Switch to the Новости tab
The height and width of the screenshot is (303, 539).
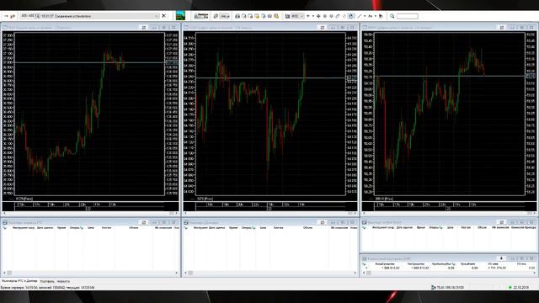point(63,281)
